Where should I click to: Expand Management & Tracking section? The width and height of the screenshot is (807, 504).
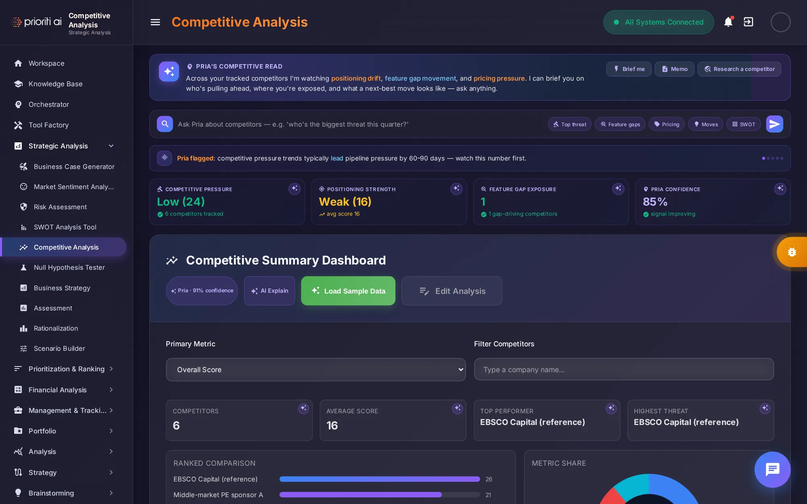[111, 410]
